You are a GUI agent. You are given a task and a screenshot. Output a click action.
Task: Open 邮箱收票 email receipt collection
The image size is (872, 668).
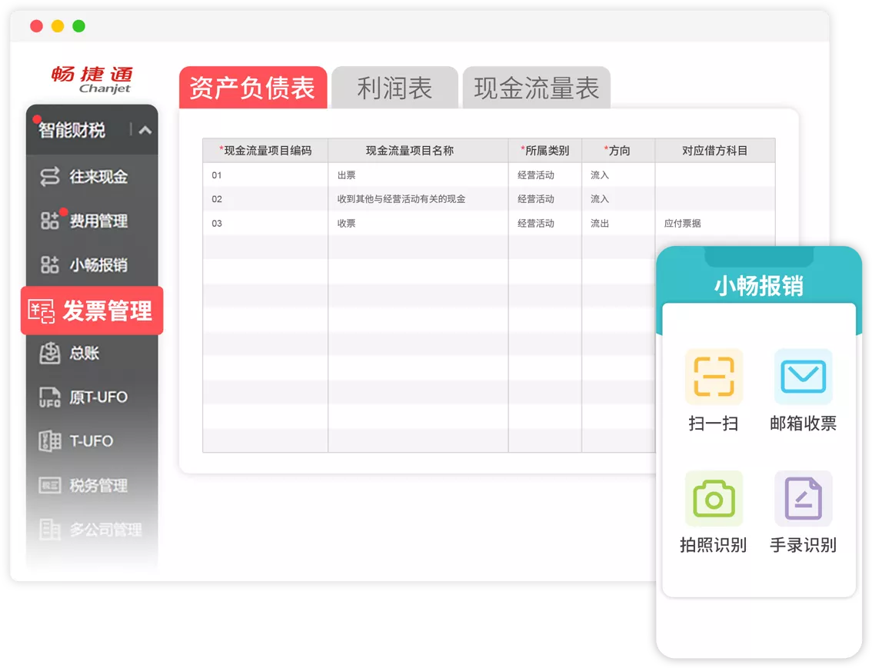[x=803, y=377]
